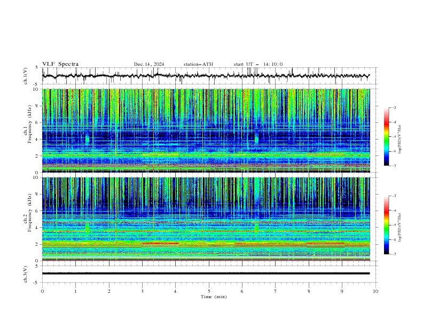423x327 pixels.
Task: Click the time axis tick label "2"
Action: (109, 291)
